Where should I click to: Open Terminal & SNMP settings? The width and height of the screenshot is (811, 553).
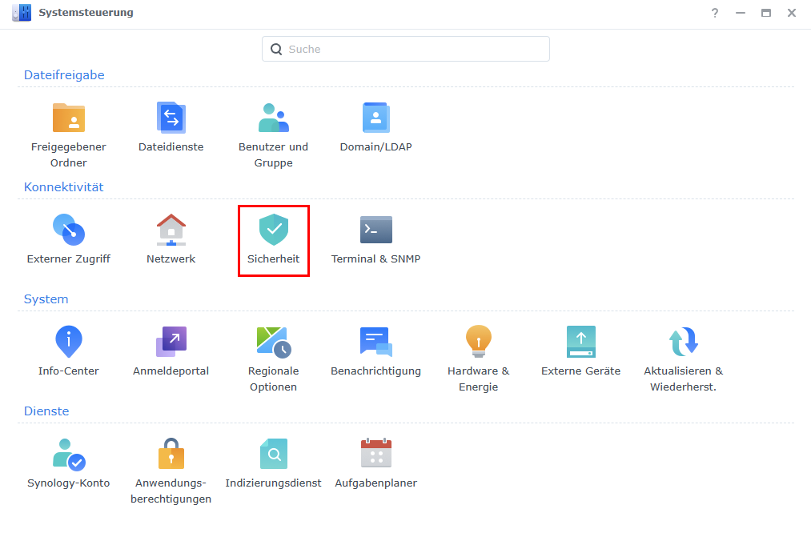point(375,230)
